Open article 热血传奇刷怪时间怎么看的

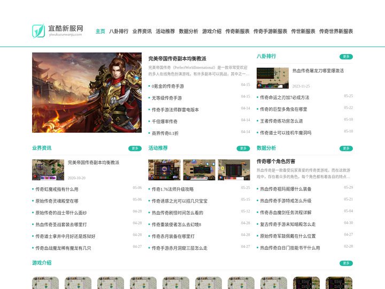(x=178, y=213)
